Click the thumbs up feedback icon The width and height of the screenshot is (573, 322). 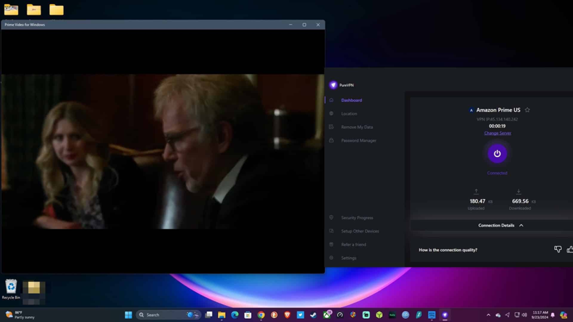tap(570, 249)
